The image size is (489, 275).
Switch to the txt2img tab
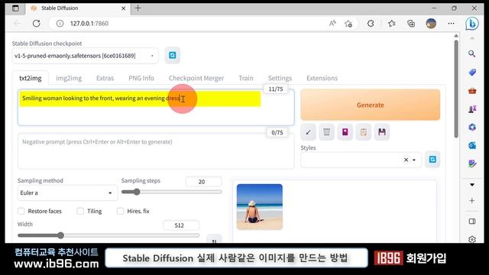[x=31, y=78]
